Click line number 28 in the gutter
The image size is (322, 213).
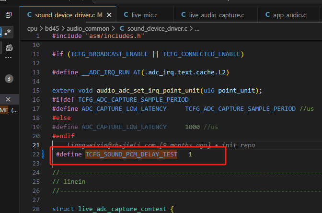coord(36,209)
